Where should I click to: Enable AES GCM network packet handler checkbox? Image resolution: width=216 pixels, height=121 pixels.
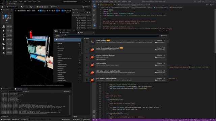[87, 73]
